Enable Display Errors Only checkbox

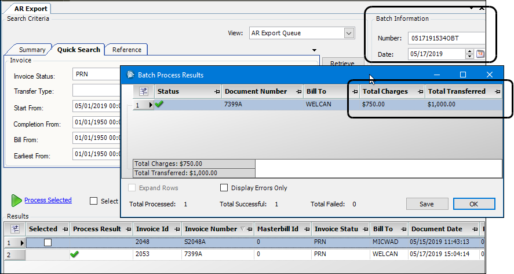[x=224, y=188]
